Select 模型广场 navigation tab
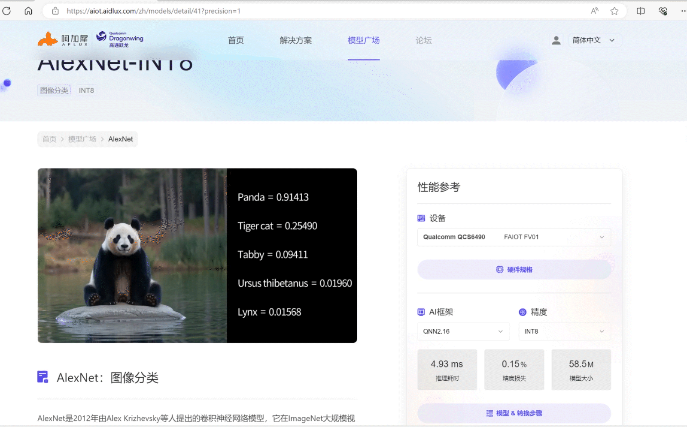The image size is (687, 427). [364, 40]
